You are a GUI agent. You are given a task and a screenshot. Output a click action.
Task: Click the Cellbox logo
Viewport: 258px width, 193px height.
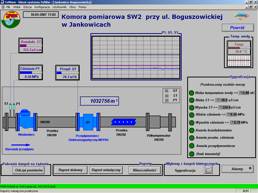241,16
